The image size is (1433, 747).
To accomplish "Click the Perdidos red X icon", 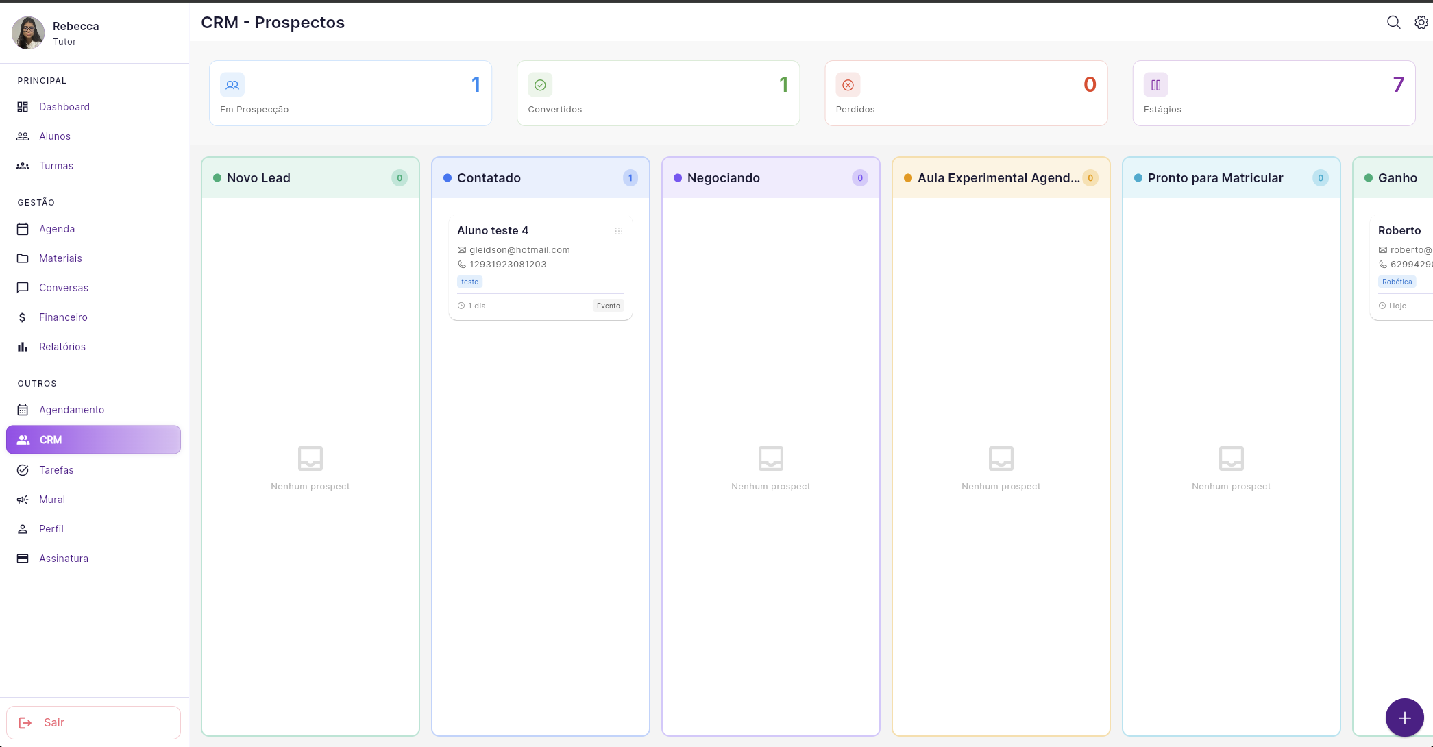I will tap(848, 85).
